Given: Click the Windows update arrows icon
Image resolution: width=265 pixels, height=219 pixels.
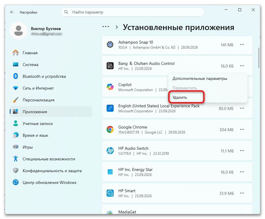Looking at the screenshot, I should click(16, 182).
